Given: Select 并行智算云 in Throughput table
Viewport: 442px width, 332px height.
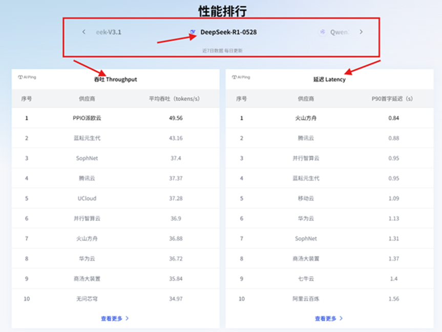Looking at the screenshot, I should point(87,218).
